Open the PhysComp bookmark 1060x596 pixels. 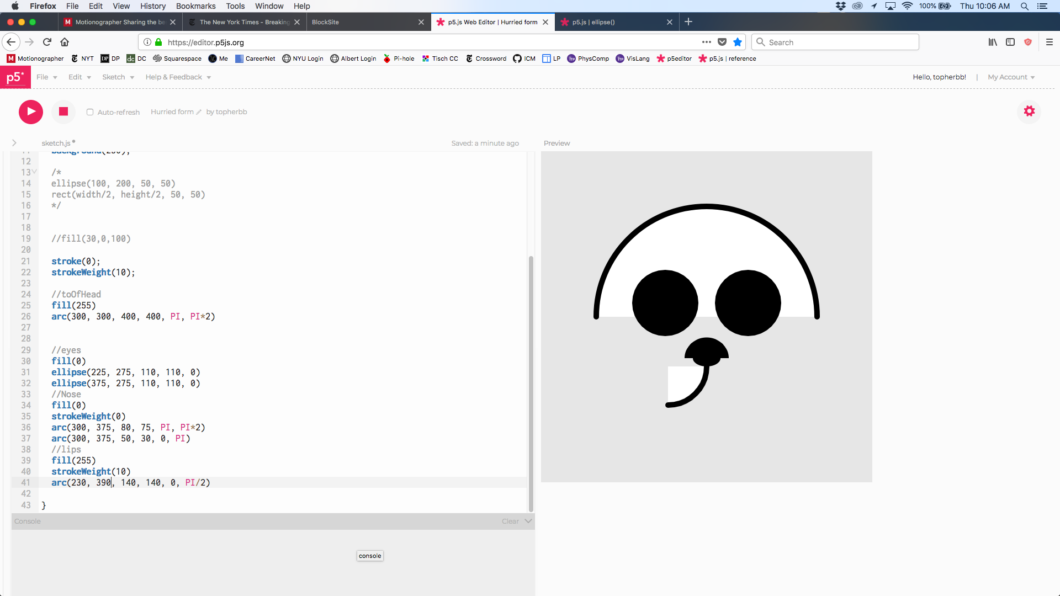coord(588,58)
